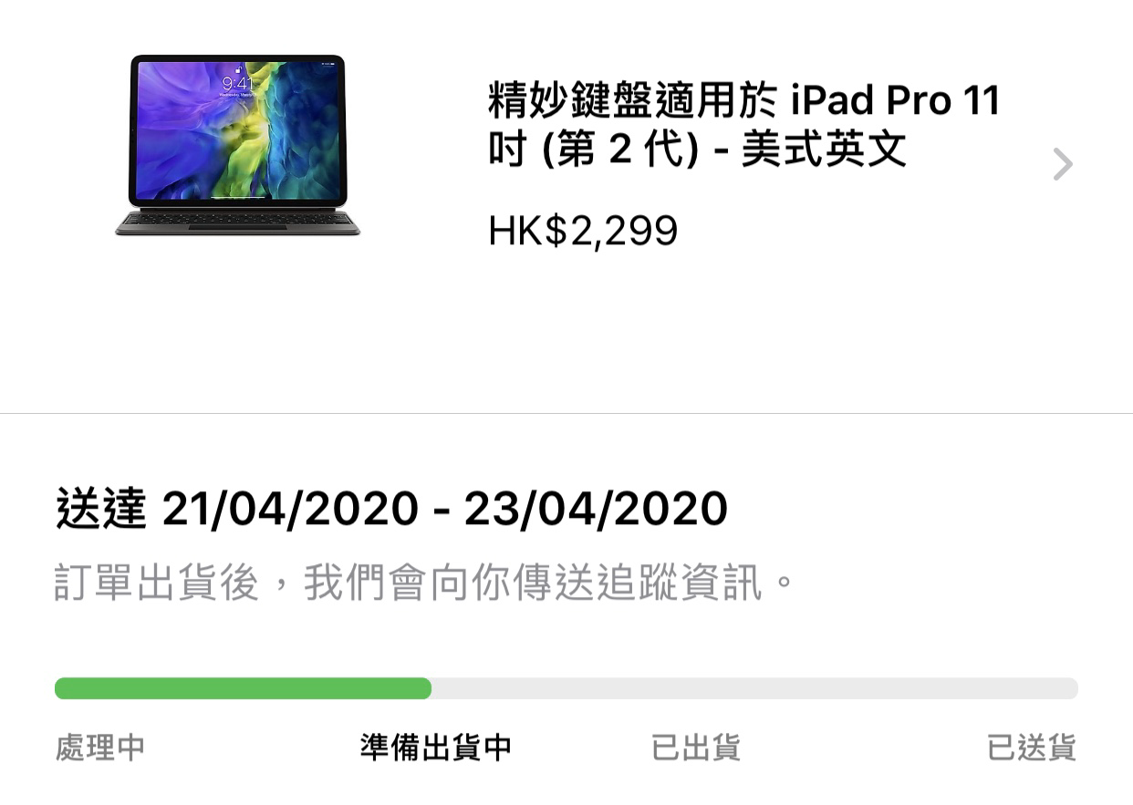Tap the keyboard keys in product image
Image resolution: width=1133 pixels, height=805 pixels.
click(x=238, y=219)
